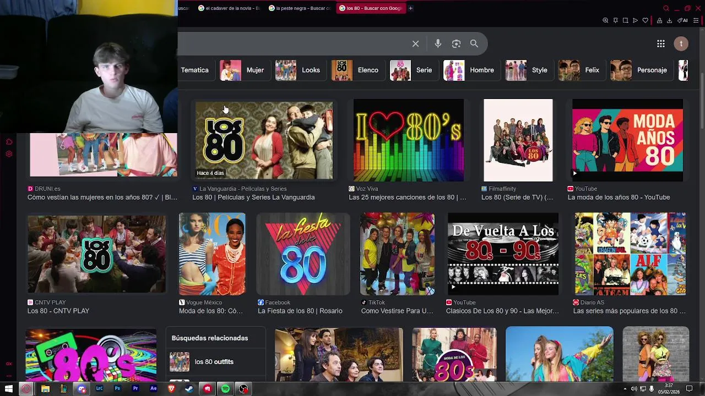Open Steam from the taskbar
This screenshot has width=705, height=396.
click(189, 389)
